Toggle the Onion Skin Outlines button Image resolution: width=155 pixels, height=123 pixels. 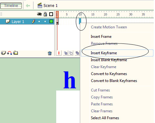71,53
